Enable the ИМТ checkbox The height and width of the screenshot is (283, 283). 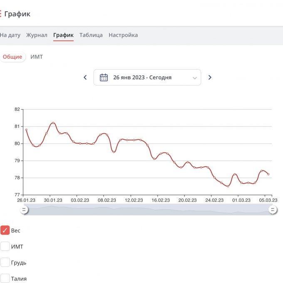[5, 246]
